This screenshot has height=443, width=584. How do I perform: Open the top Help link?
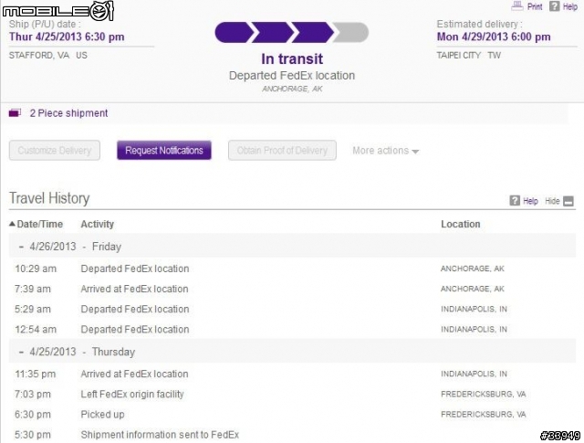[x=569, y=6]
